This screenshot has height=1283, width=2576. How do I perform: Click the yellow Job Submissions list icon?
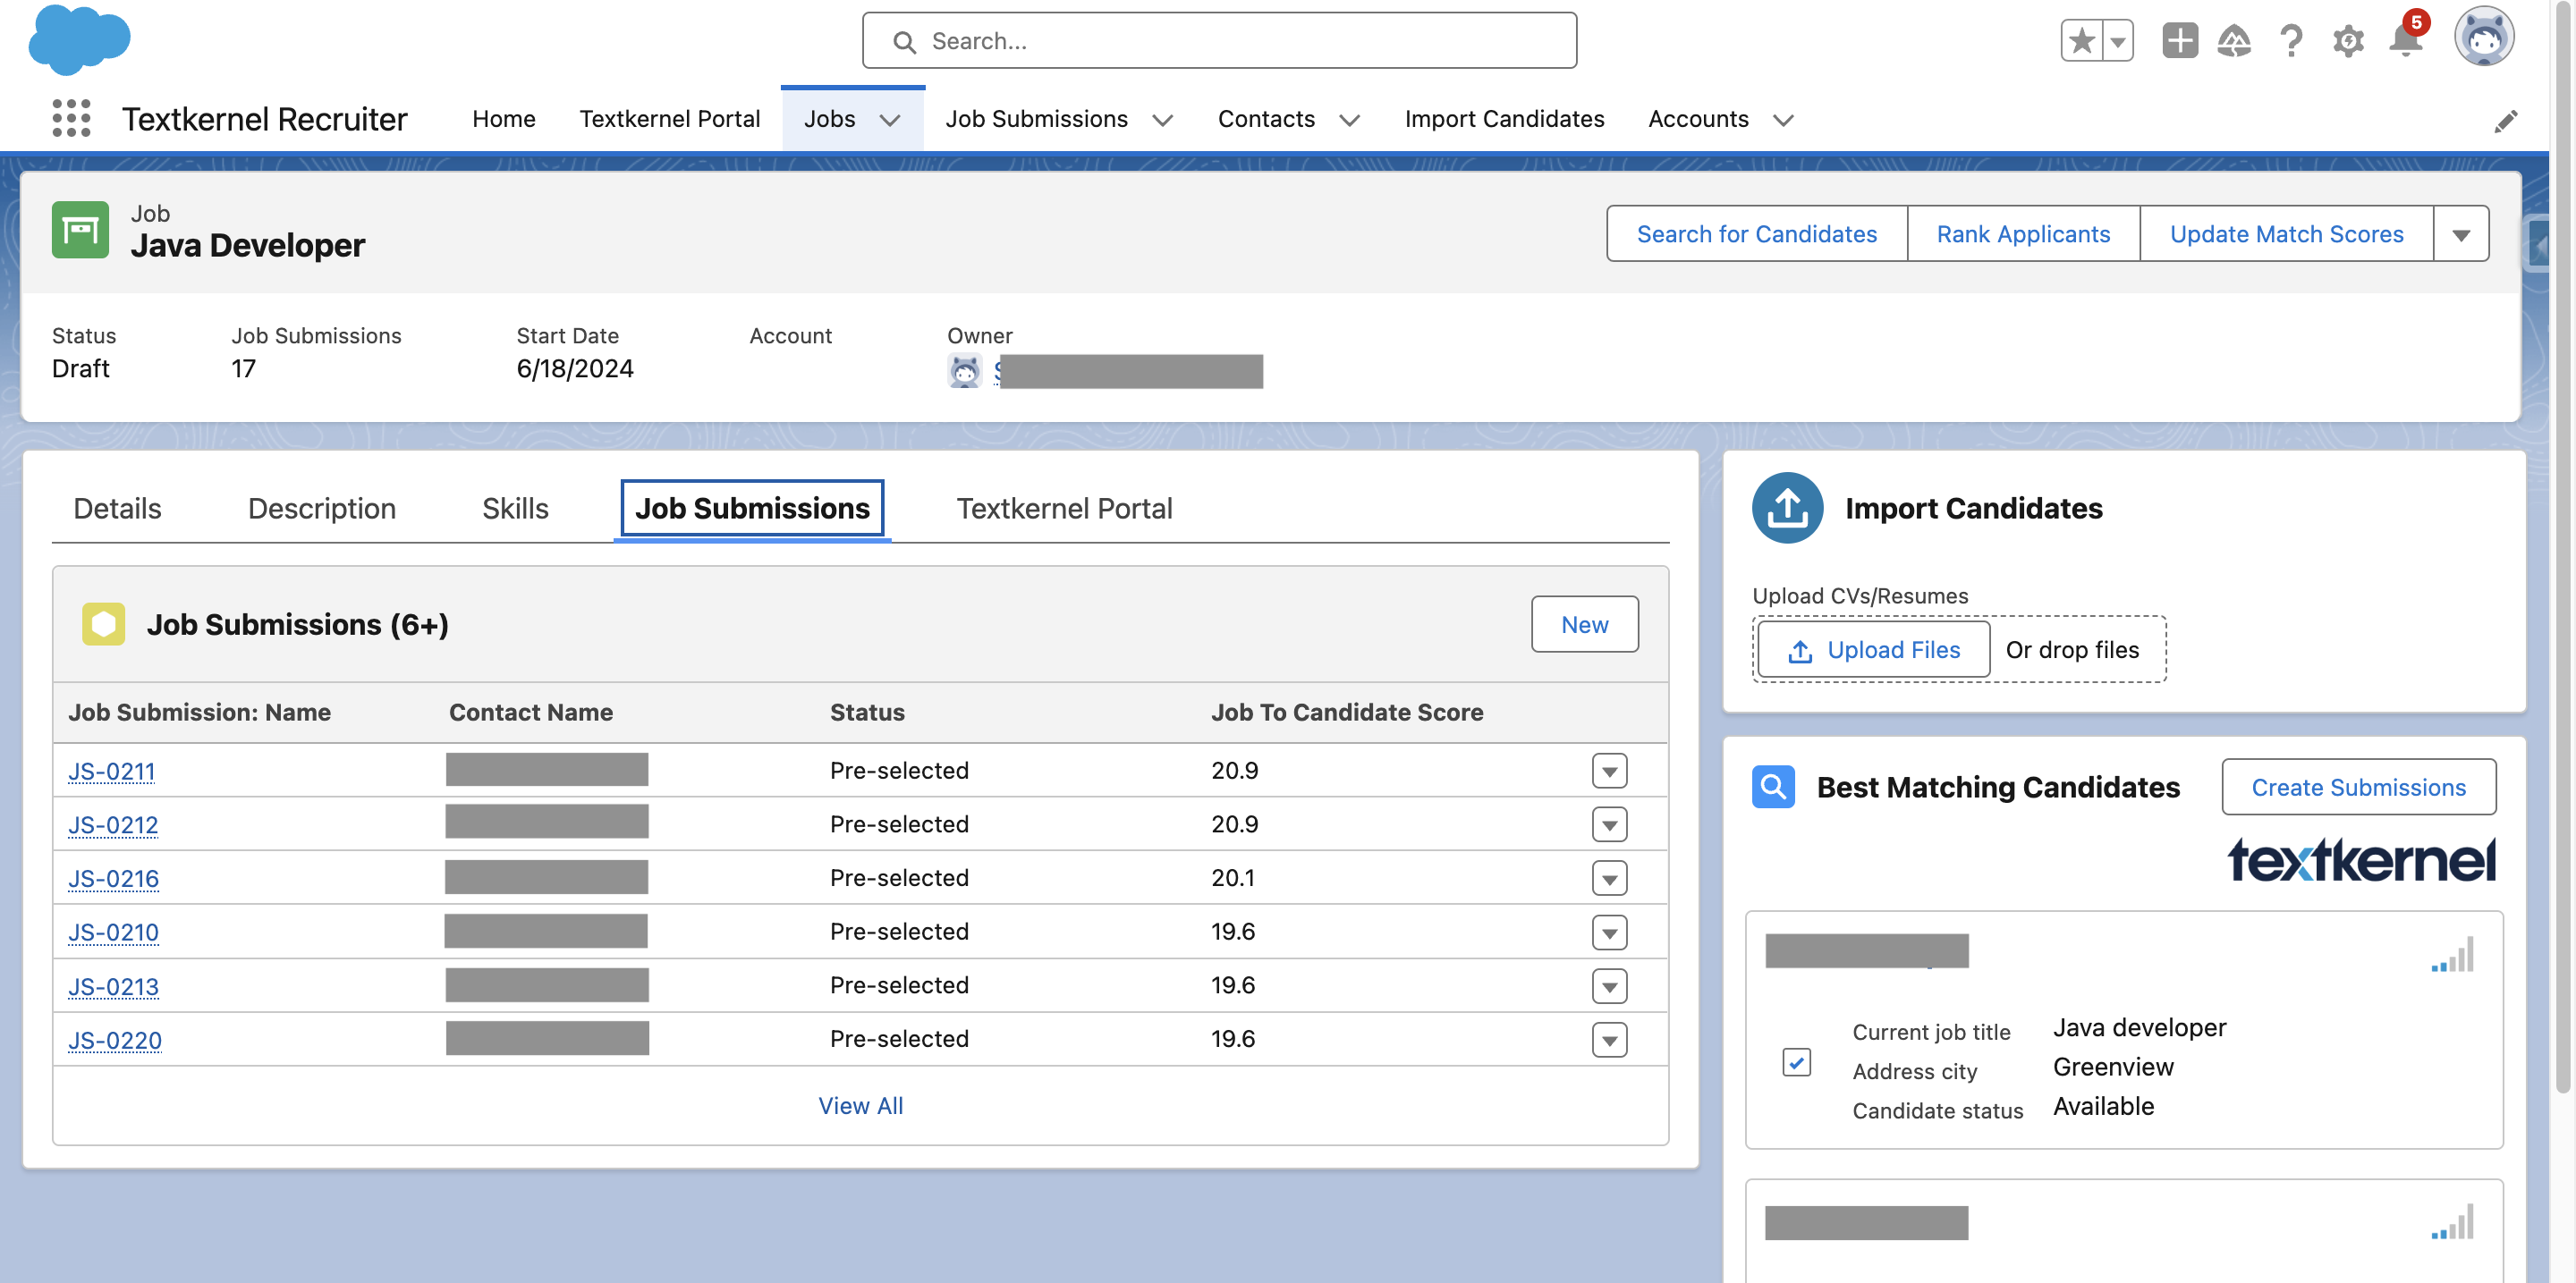[104, 623]
